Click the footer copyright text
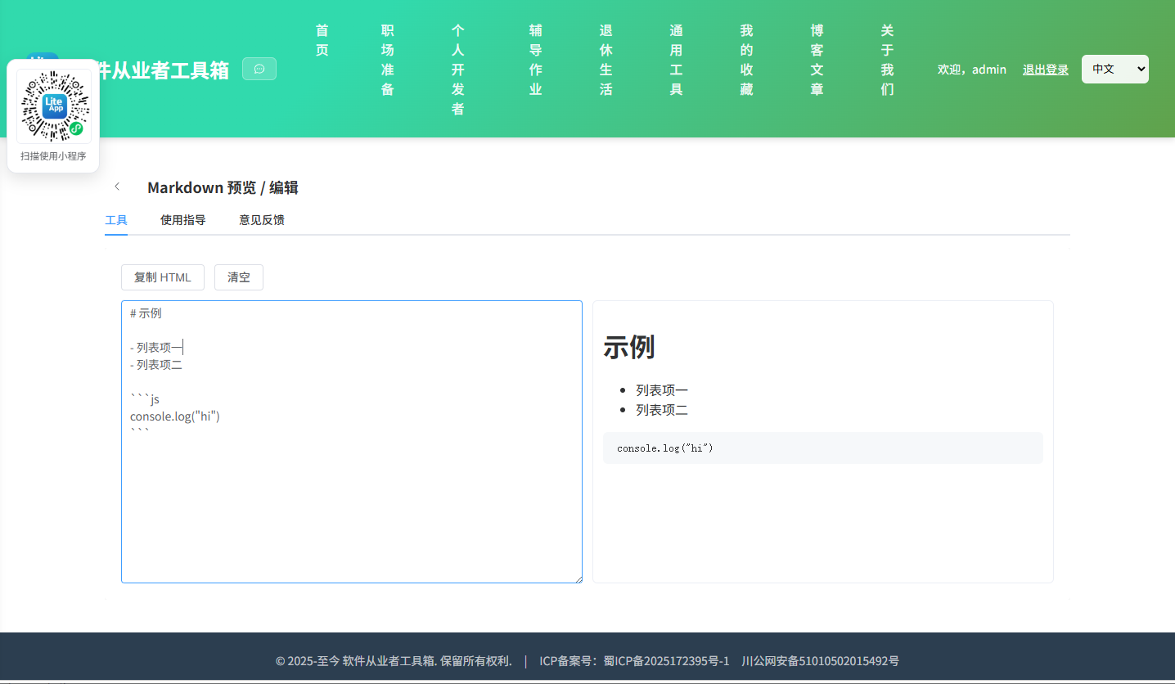 click(x=394, y=661)
